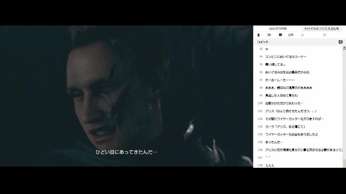Screen dimensions: 346x194
Task: Click the video subtitle ひどい目にあってきたんだ…
Action: [x=127, y=152]
